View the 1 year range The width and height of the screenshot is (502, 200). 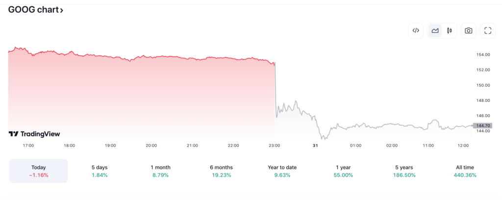click(343, 171)
